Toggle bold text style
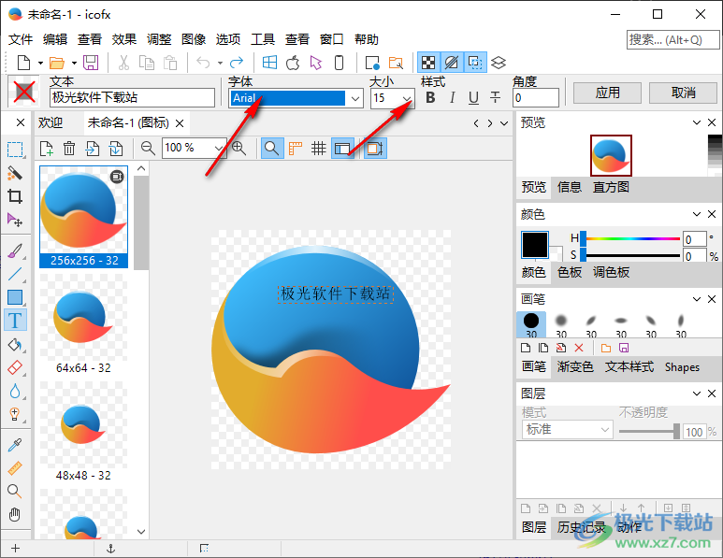This screenshot has height=558, width=723. pos(430,98)
